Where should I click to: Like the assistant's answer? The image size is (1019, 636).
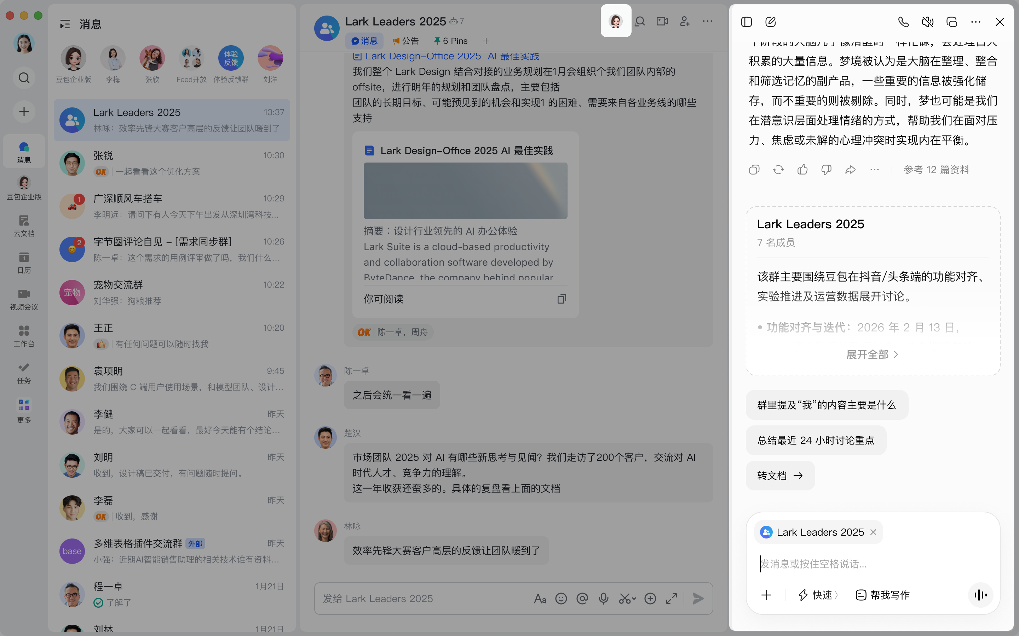(802, 170)
